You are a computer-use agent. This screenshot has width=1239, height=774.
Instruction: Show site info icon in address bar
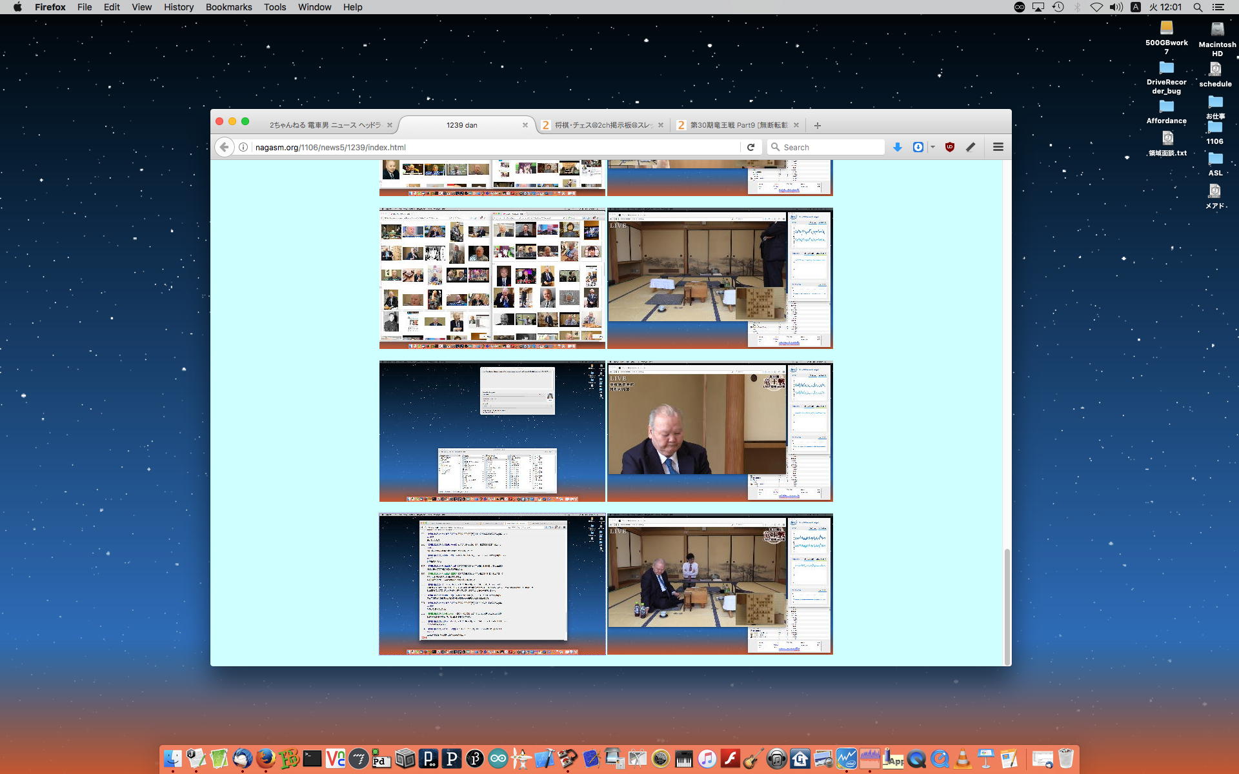(x=243, y=147)
